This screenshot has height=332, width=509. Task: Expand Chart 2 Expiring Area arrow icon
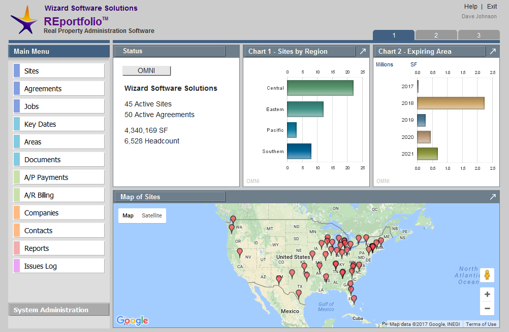(493, 51)
